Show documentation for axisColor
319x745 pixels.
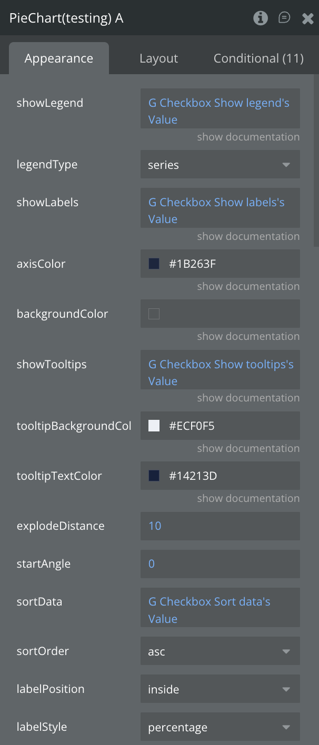(x=248, y=286)
